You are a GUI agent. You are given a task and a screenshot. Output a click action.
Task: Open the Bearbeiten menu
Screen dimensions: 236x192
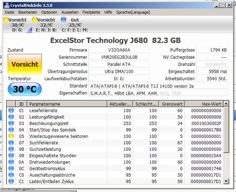click(x=28, y=12)
